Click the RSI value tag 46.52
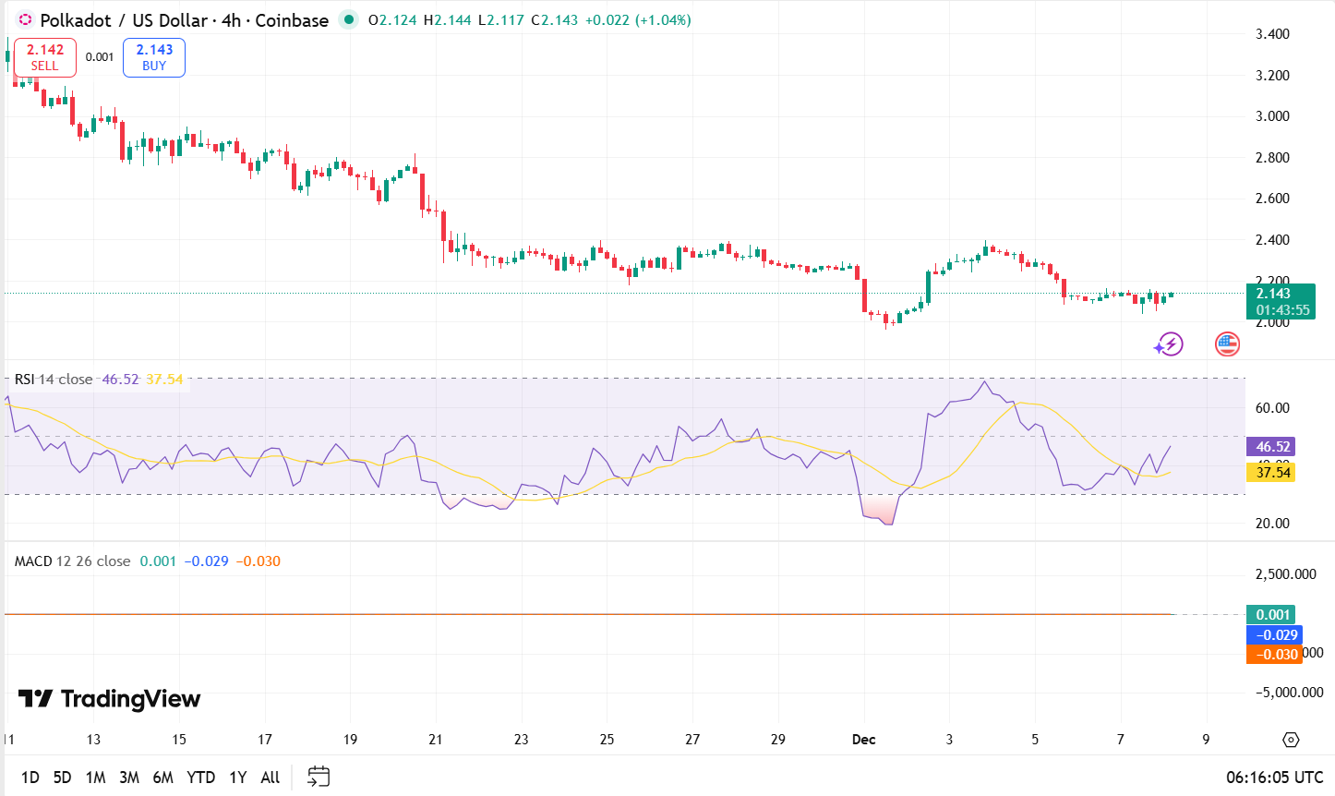Viewport: 1335px width, 796px height. (1272, 447)
